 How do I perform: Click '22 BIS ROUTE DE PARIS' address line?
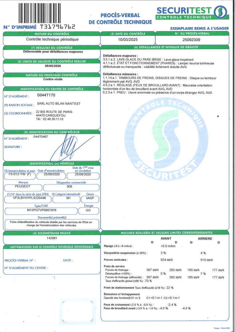point(54,112)
